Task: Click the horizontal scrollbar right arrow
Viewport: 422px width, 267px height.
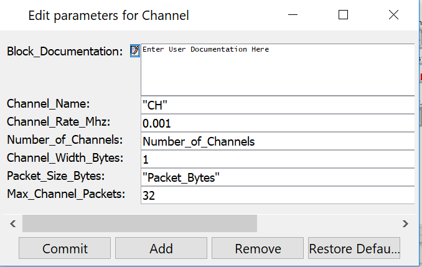Action: tap(405, 223)
